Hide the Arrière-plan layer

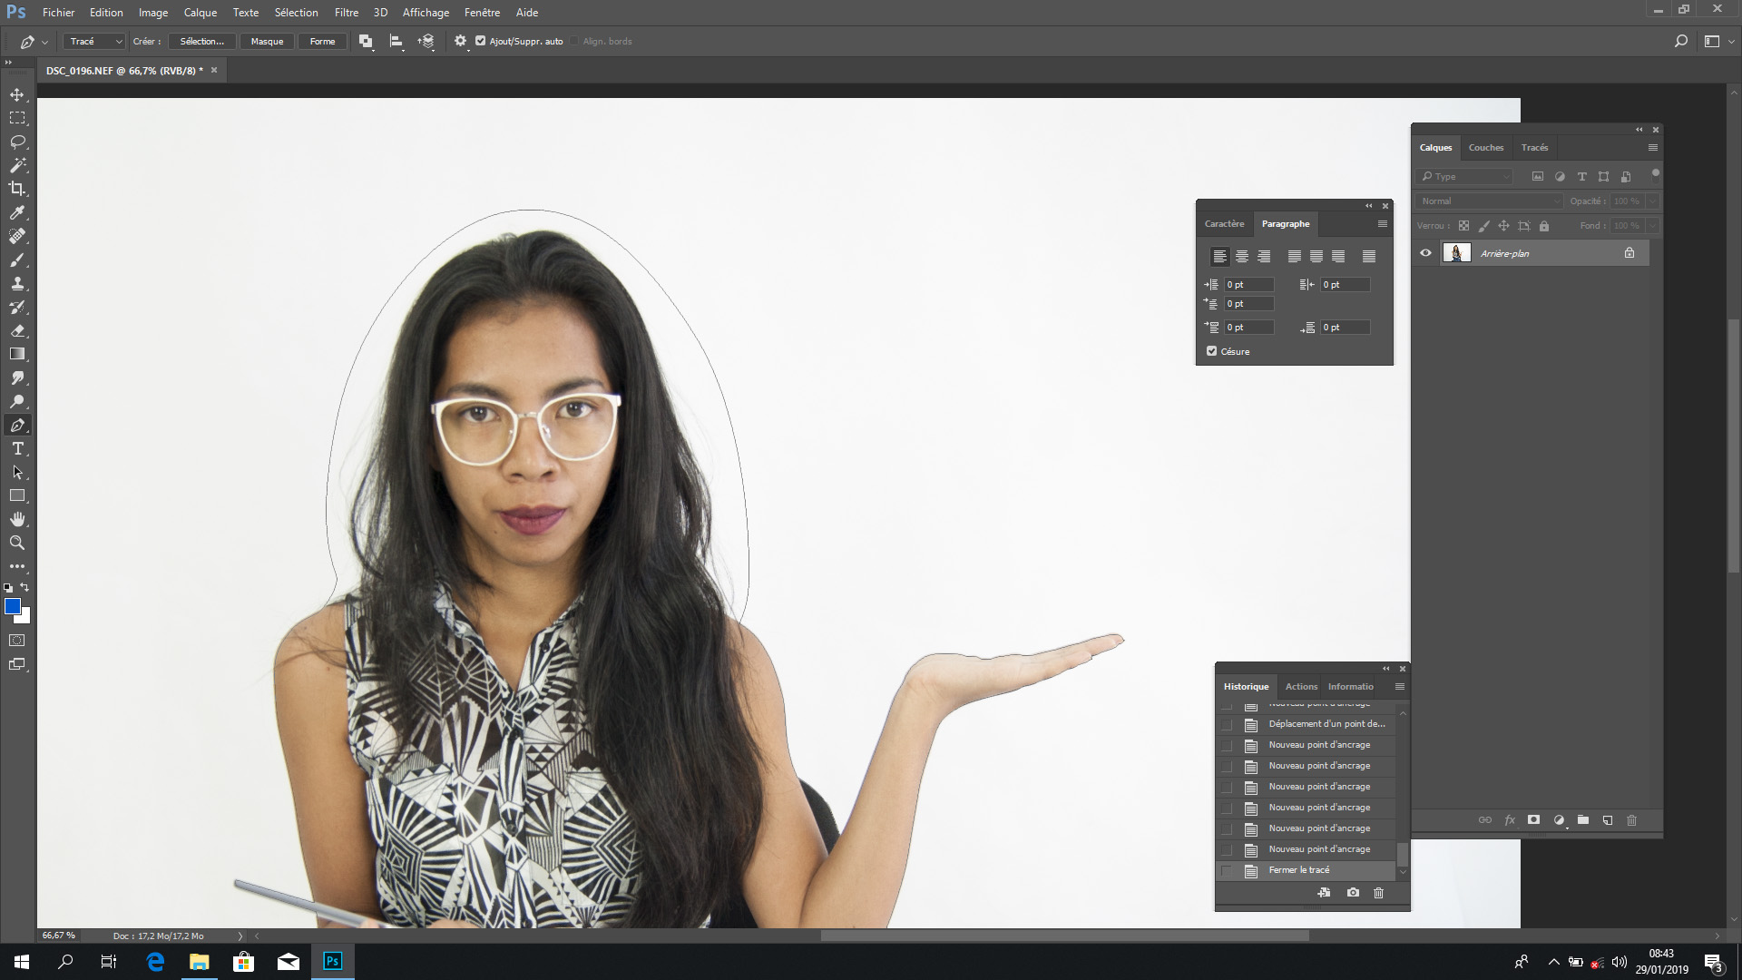click(x=1425, y=252)
